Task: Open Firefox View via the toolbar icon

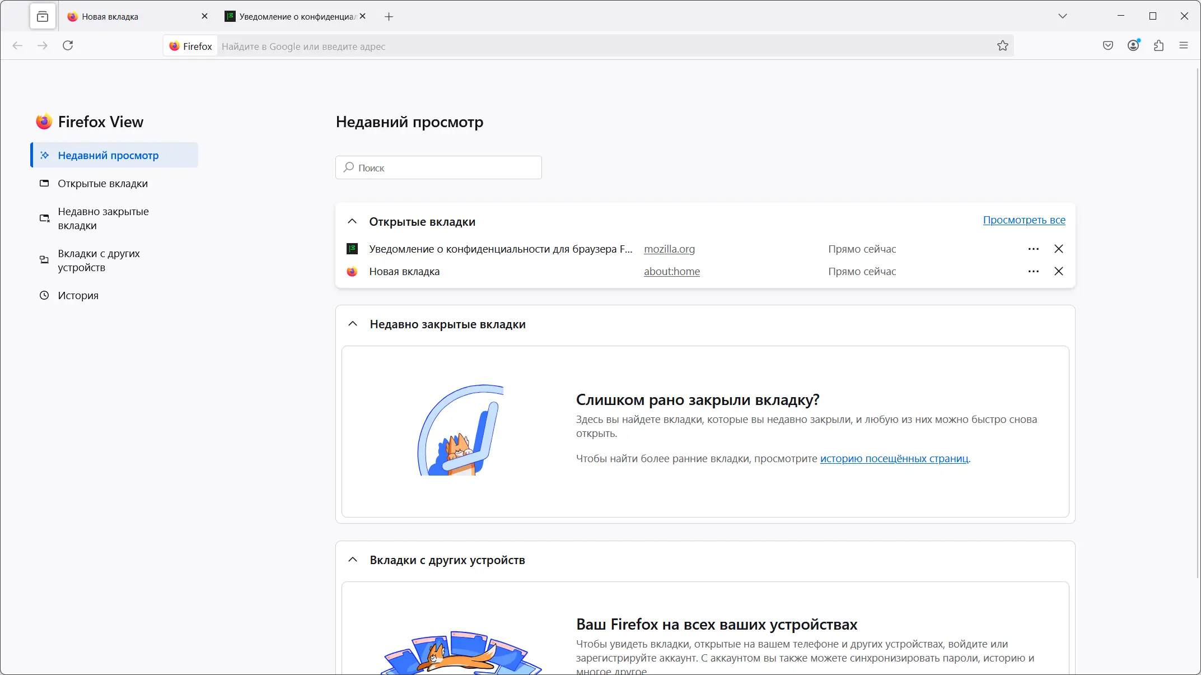Action: 43,16
